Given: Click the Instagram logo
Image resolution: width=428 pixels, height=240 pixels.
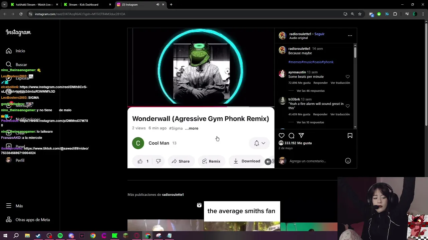Looking at the screenshot, I should [18, 32].
